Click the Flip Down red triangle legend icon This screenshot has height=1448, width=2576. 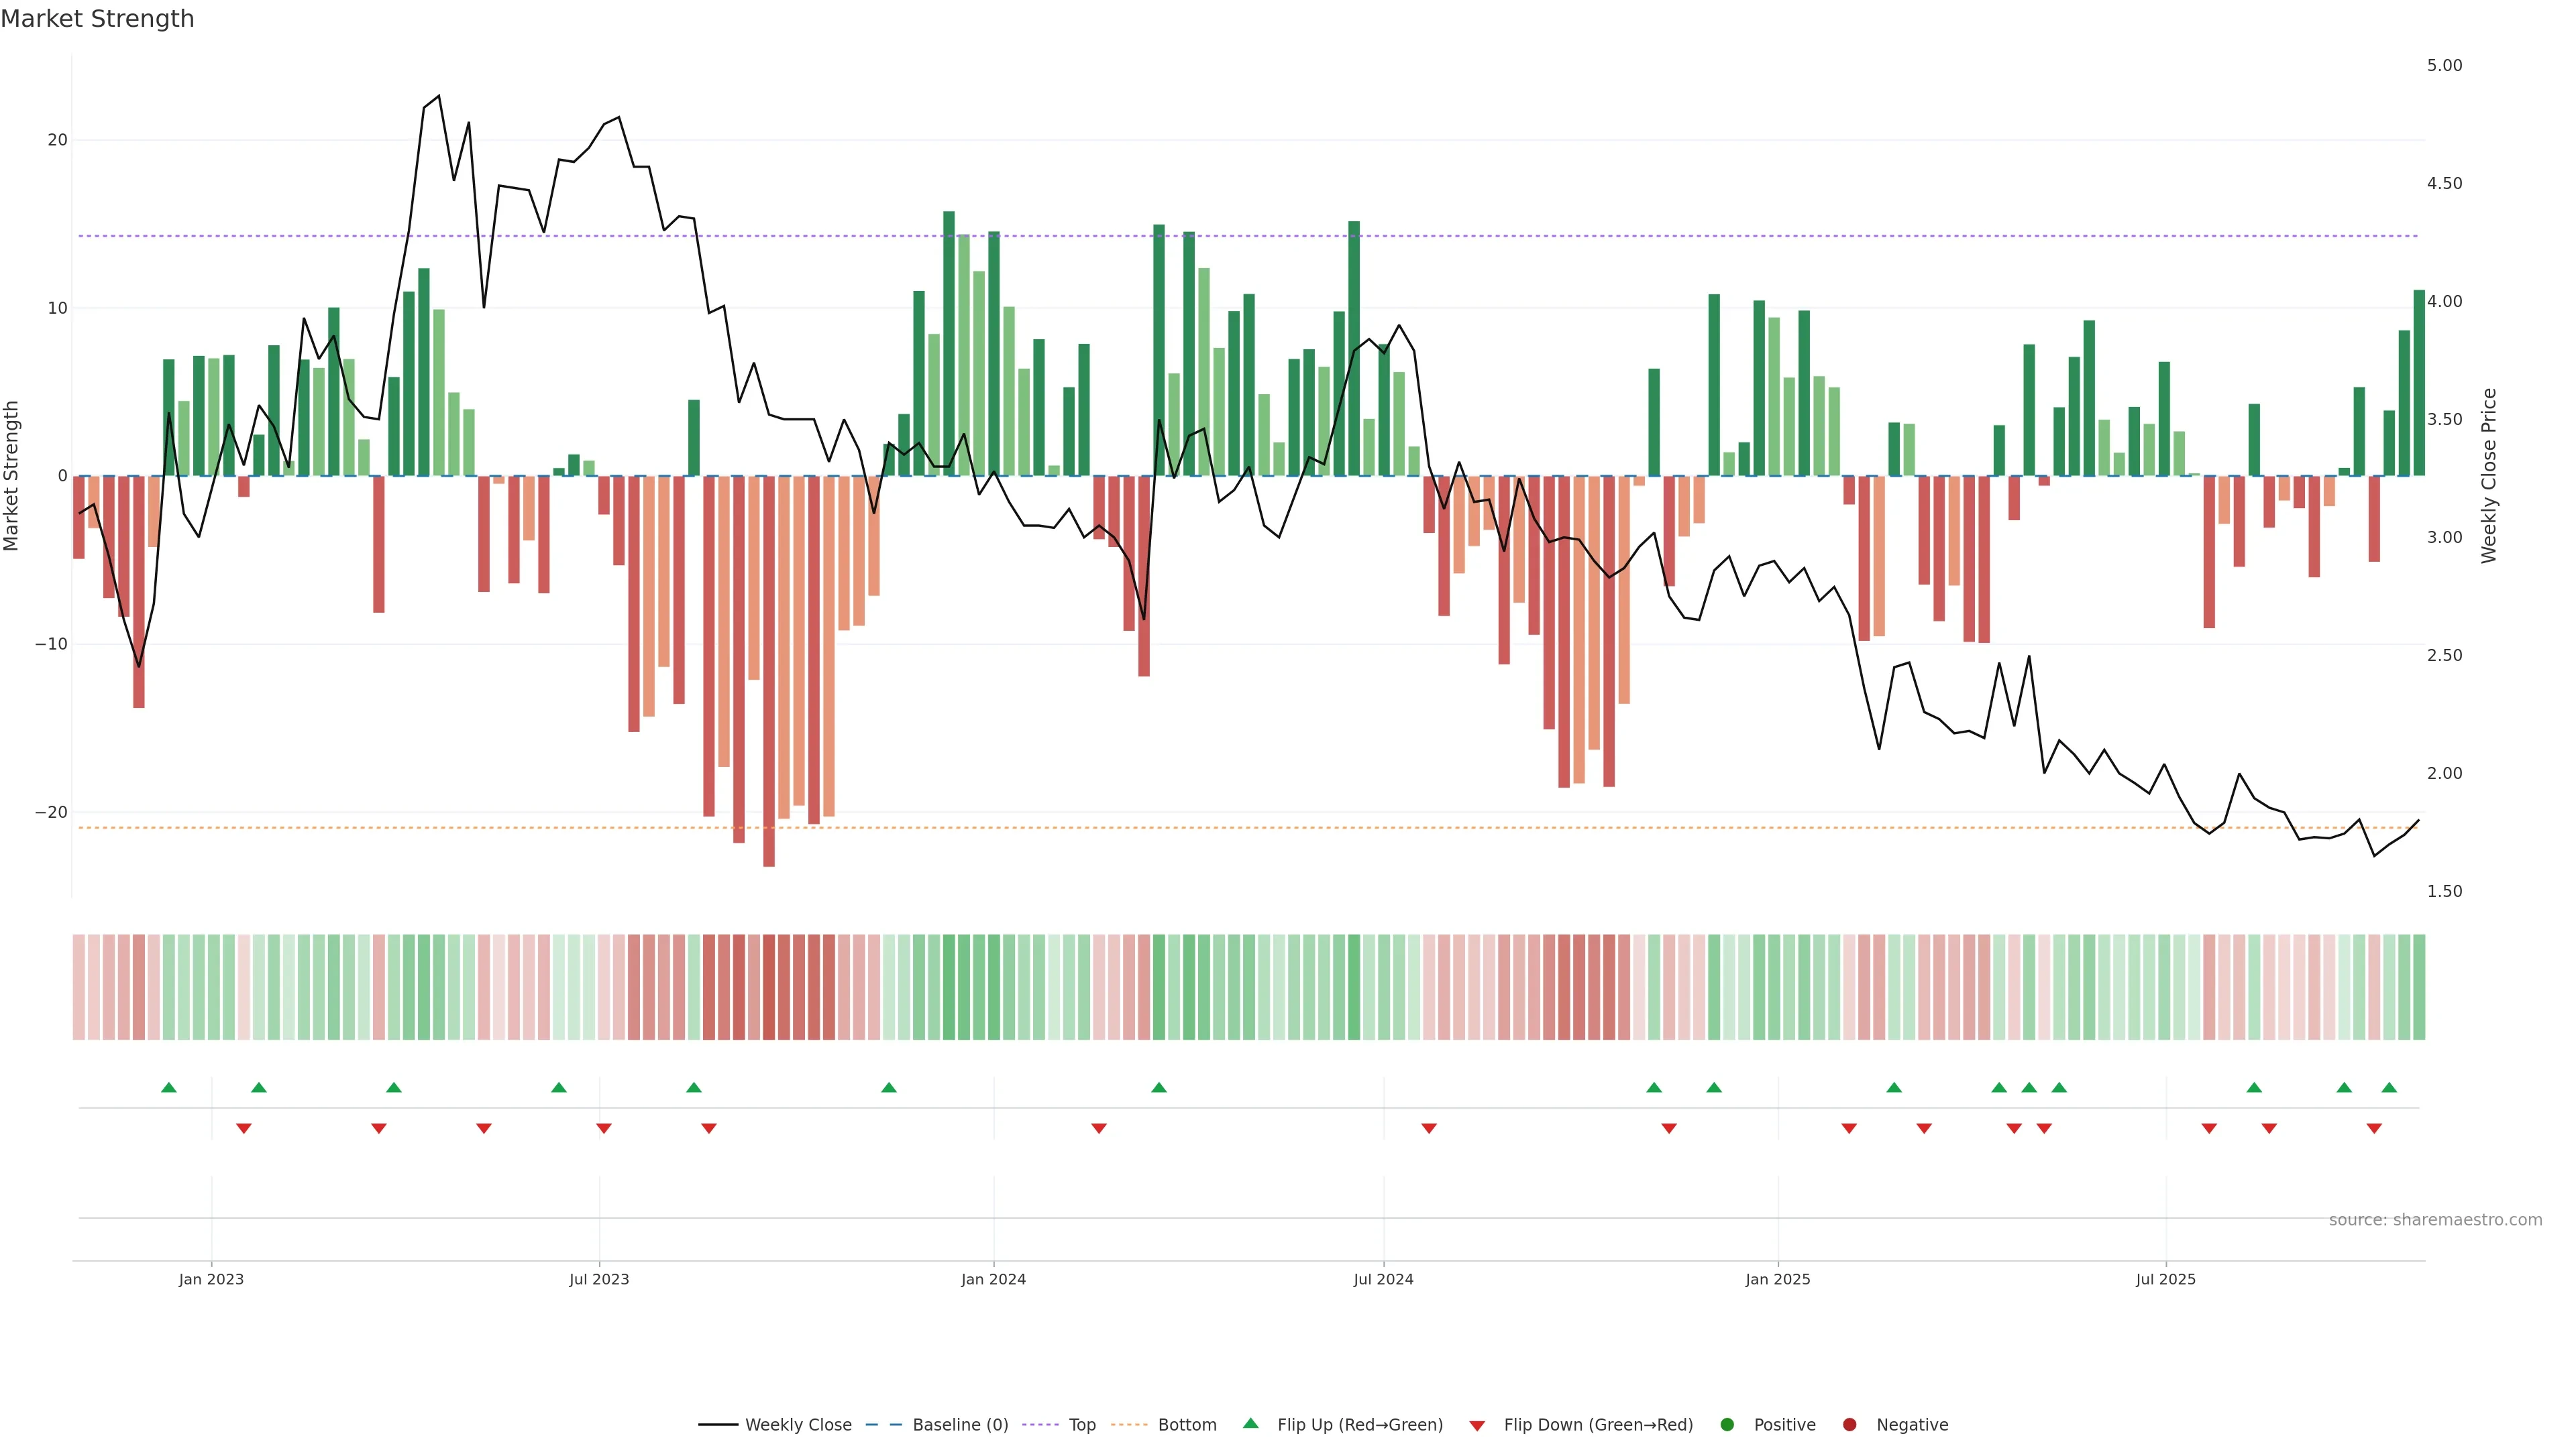point(1477,1426)
